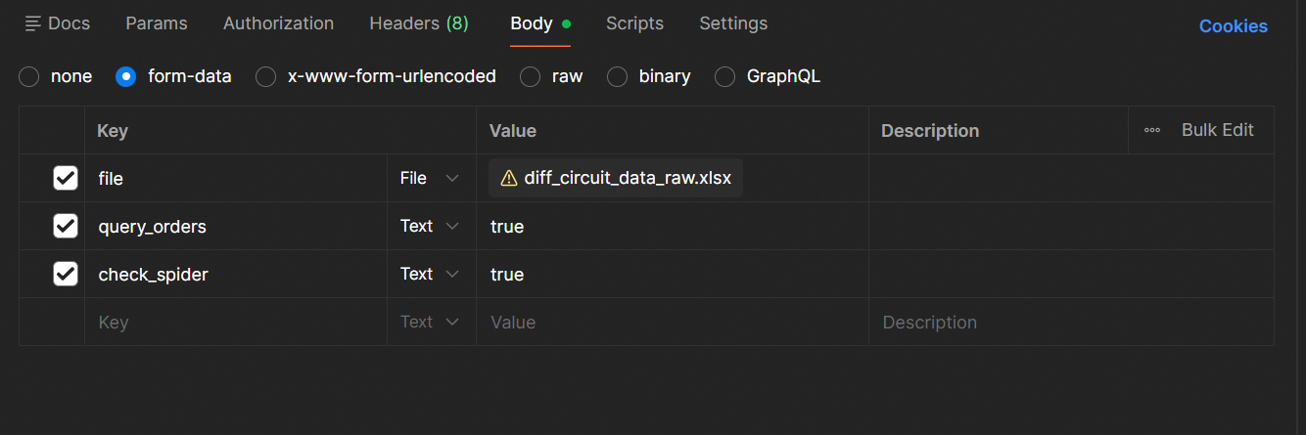Open the Cookies link
This screenshot has height=435, width=1306.
pyautogui.click(x=1233, y=26)
